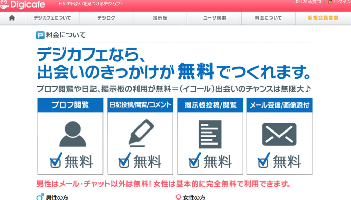
Task: Click the mail envelope icon
Action: click(279, 134)
